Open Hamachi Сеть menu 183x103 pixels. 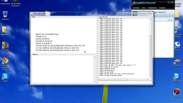tap(144, 8)
